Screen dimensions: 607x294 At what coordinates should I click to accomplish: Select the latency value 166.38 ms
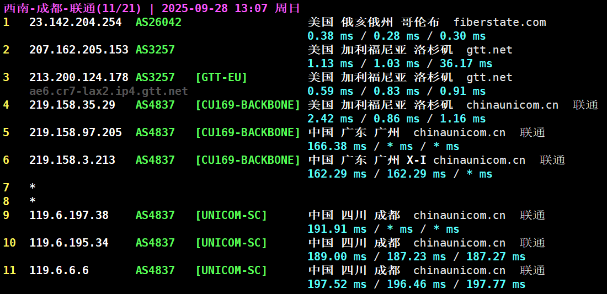337,147
